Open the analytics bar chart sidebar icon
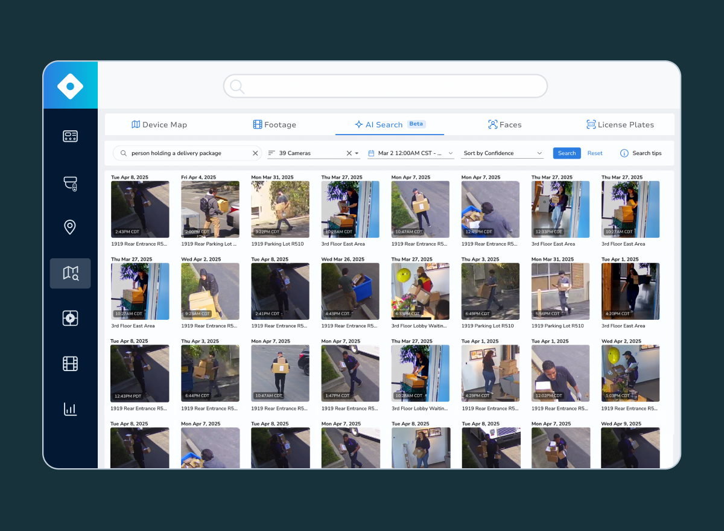Screen dimensions: 724x531 70,409
